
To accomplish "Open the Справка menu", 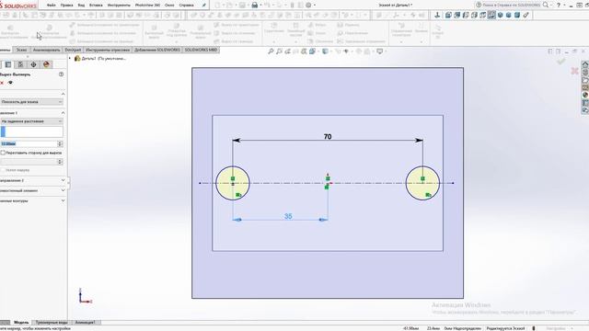I will 186,6.
